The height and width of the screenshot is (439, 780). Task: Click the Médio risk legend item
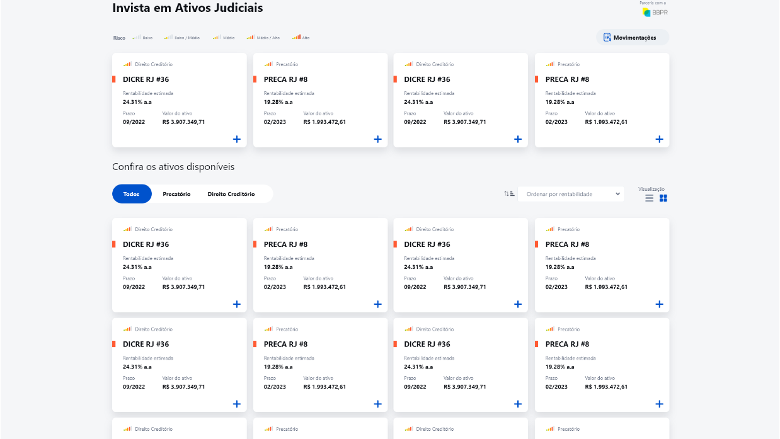point(224,38)
